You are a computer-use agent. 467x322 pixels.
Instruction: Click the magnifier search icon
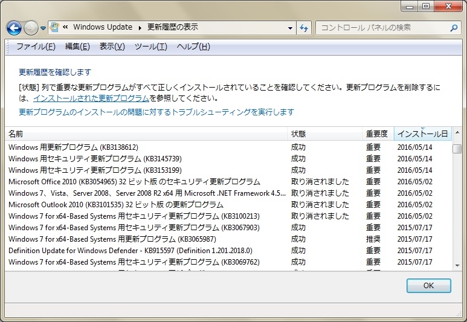point(454,28)
